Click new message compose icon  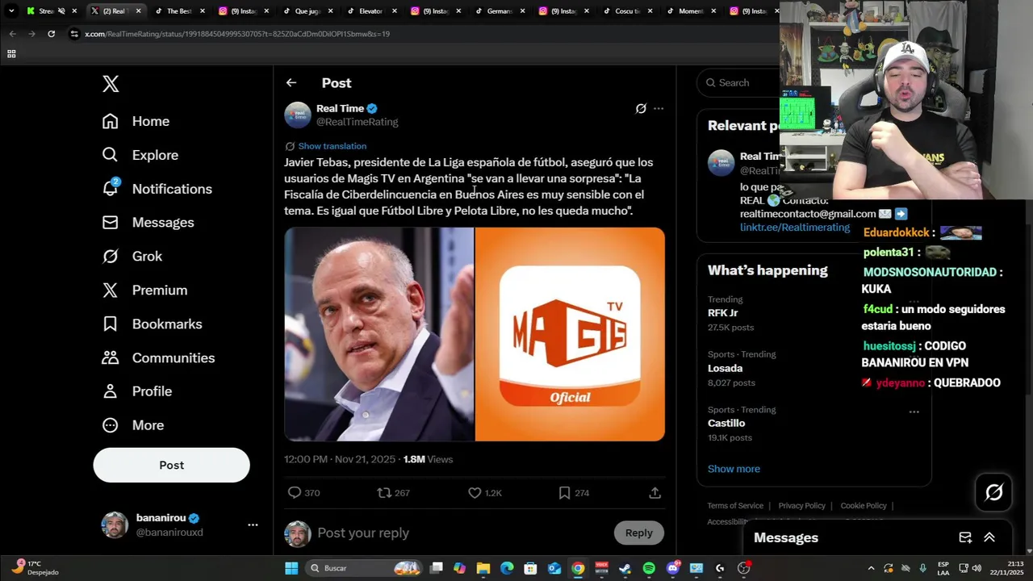point(965,537)
